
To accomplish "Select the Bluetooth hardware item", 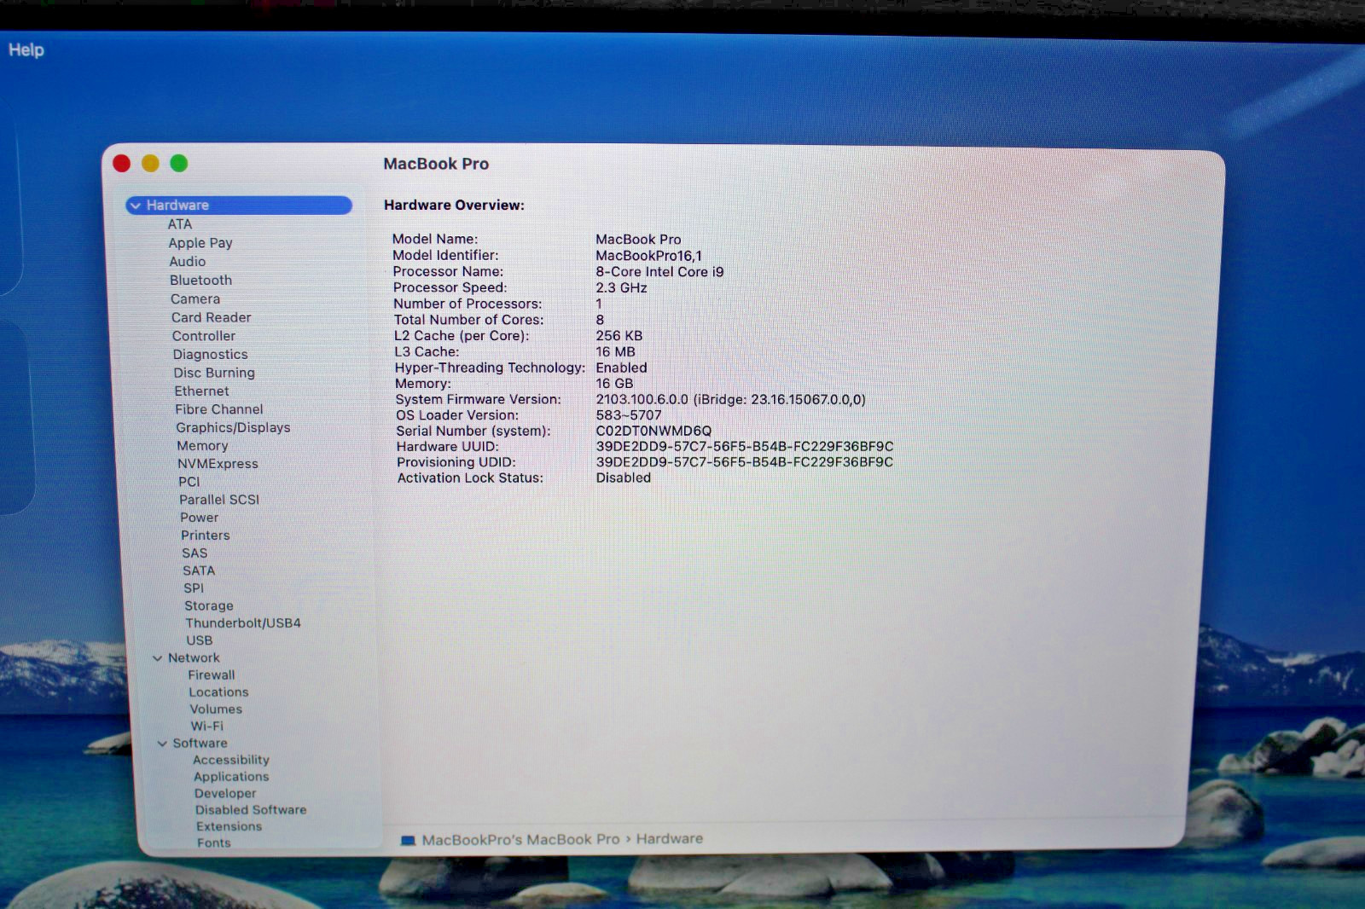I will (200, 280).
